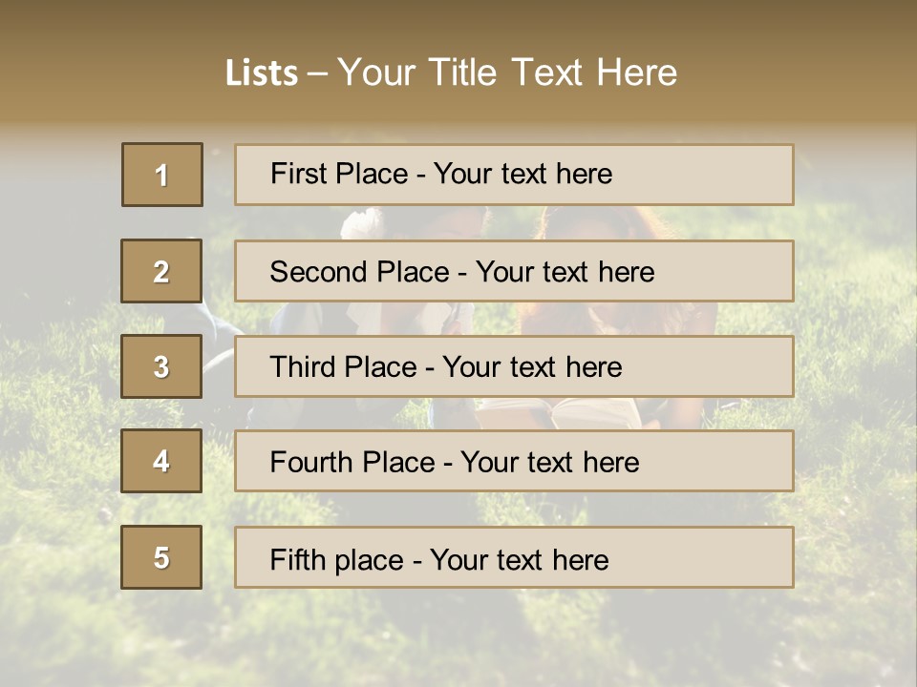Click the white hat in background photo
This screenshot has height=687, width=917.
(x=363, y=223)
